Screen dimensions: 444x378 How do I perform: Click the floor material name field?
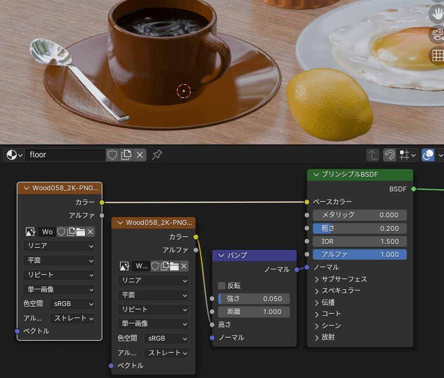point(65,155)
